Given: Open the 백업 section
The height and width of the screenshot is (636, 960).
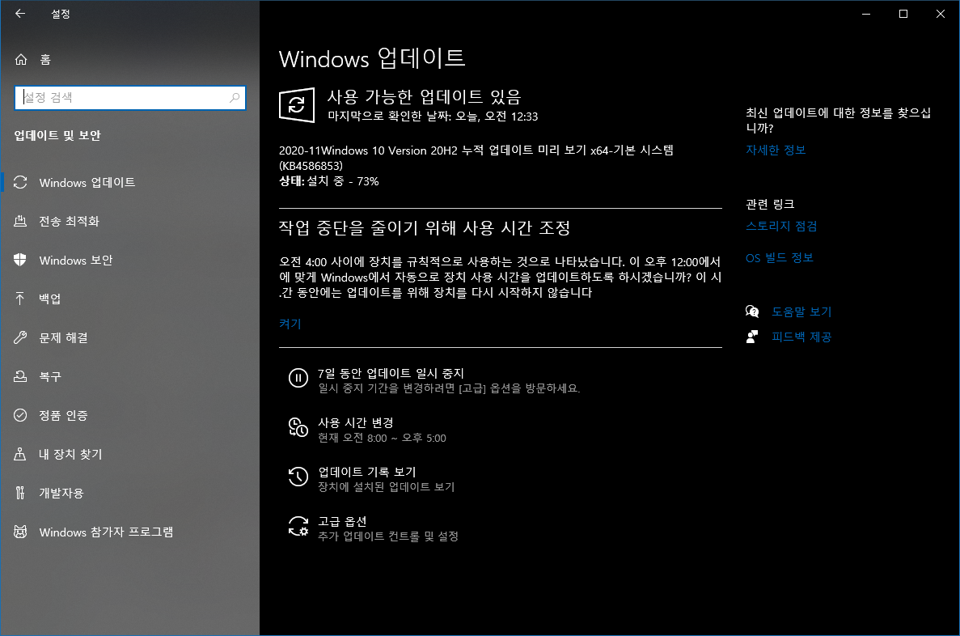Looking at the screenshot, I should click(129, 299).
